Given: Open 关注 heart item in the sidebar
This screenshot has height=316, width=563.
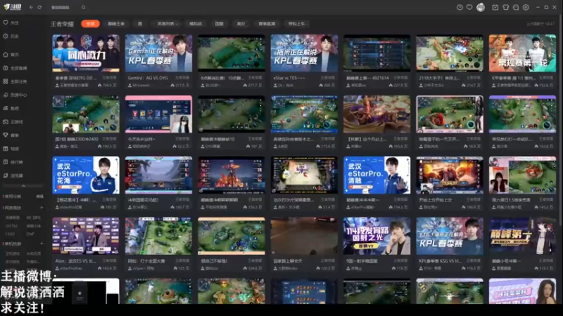Looking at the screenshot, I should [x=11, y=22].
